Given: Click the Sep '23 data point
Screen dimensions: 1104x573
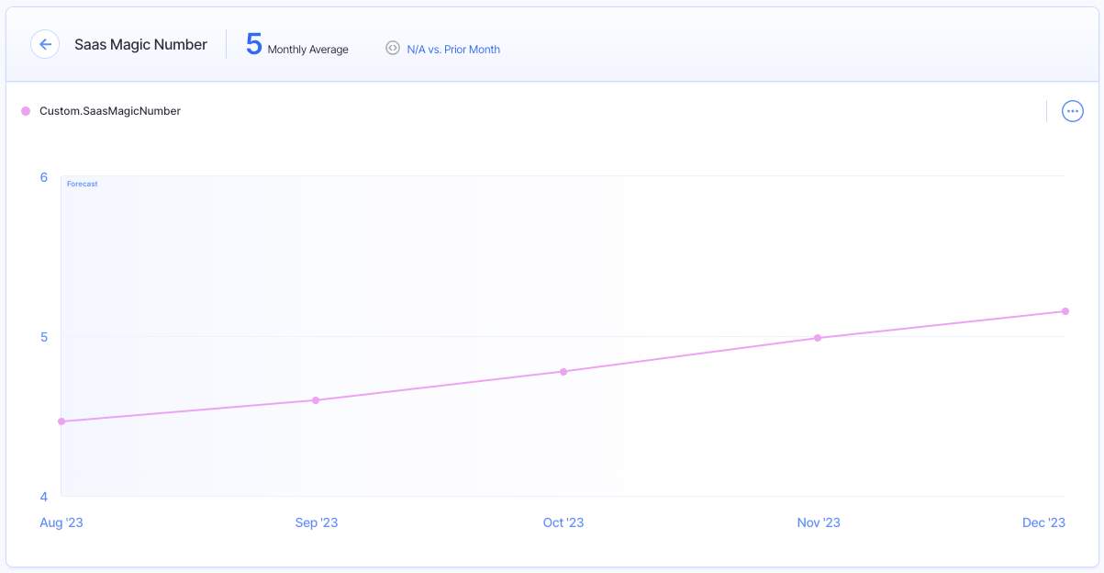Looking at the screenshot, I should pos(316,399).
